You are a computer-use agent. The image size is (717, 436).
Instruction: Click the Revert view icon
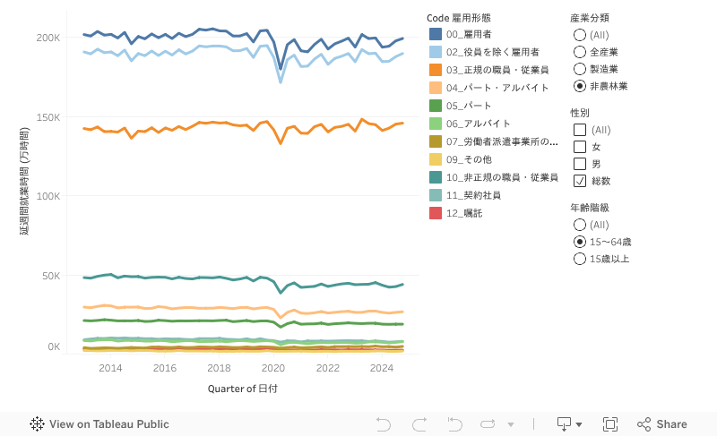tap(454, 424)
